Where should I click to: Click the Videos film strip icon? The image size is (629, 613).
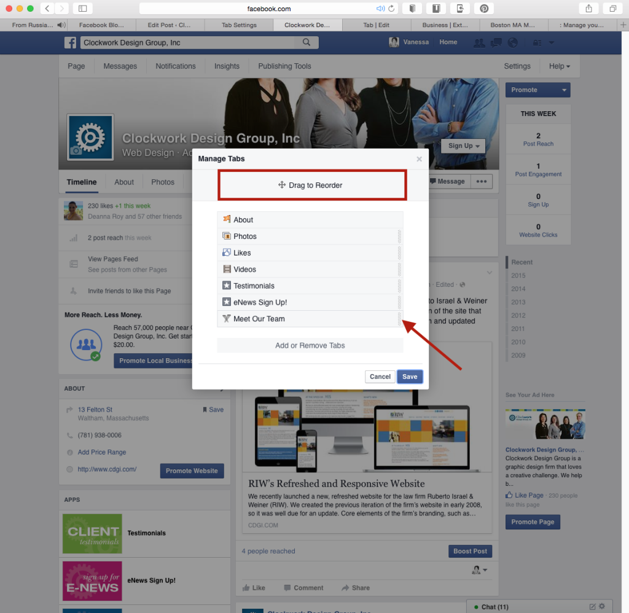[227, 269]
